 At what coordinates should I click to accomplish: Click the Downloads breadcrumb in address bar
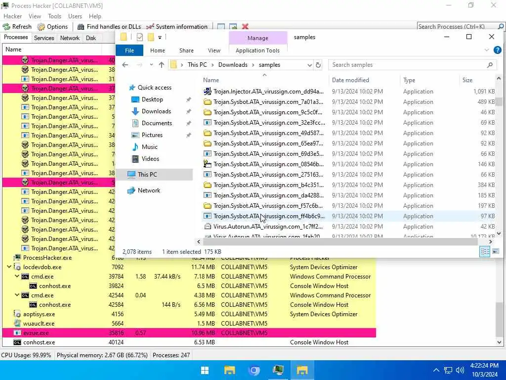click(x=233, y=65)
